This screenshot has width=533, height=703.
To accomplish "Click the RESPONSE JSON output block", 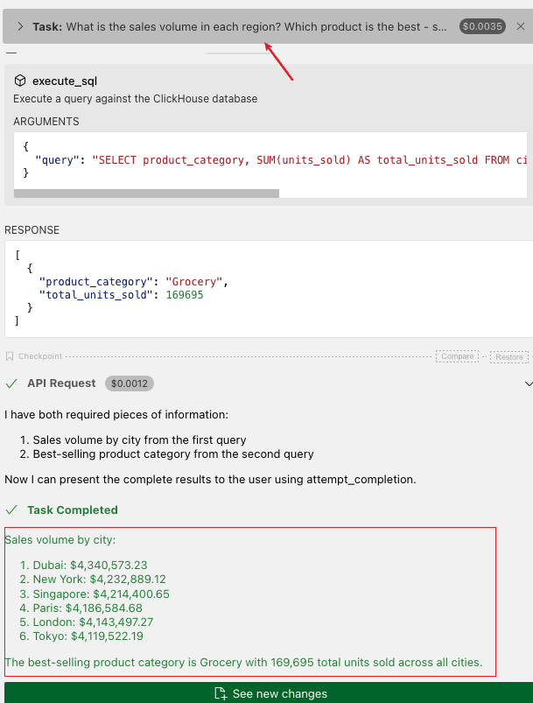I will 269,288.
